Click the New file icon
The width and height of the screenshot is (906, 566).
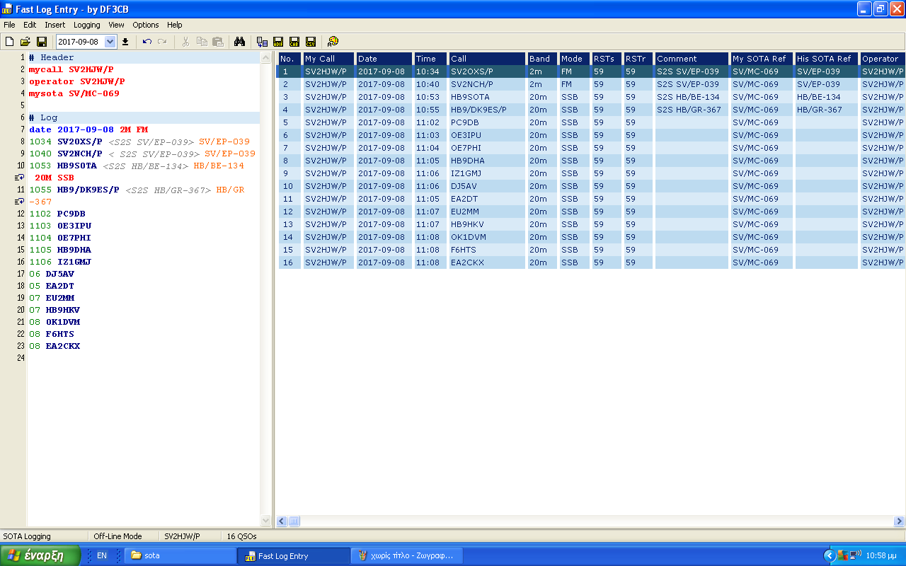click(x=9, y=42)
